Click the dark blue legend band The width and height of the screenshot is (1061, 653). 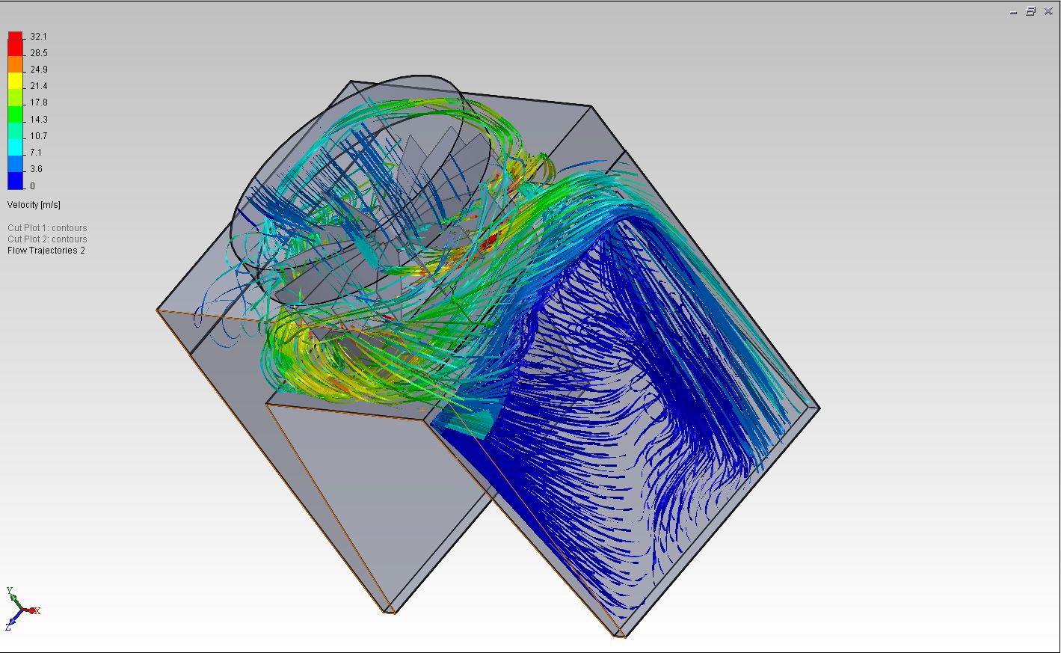(15, 181)
